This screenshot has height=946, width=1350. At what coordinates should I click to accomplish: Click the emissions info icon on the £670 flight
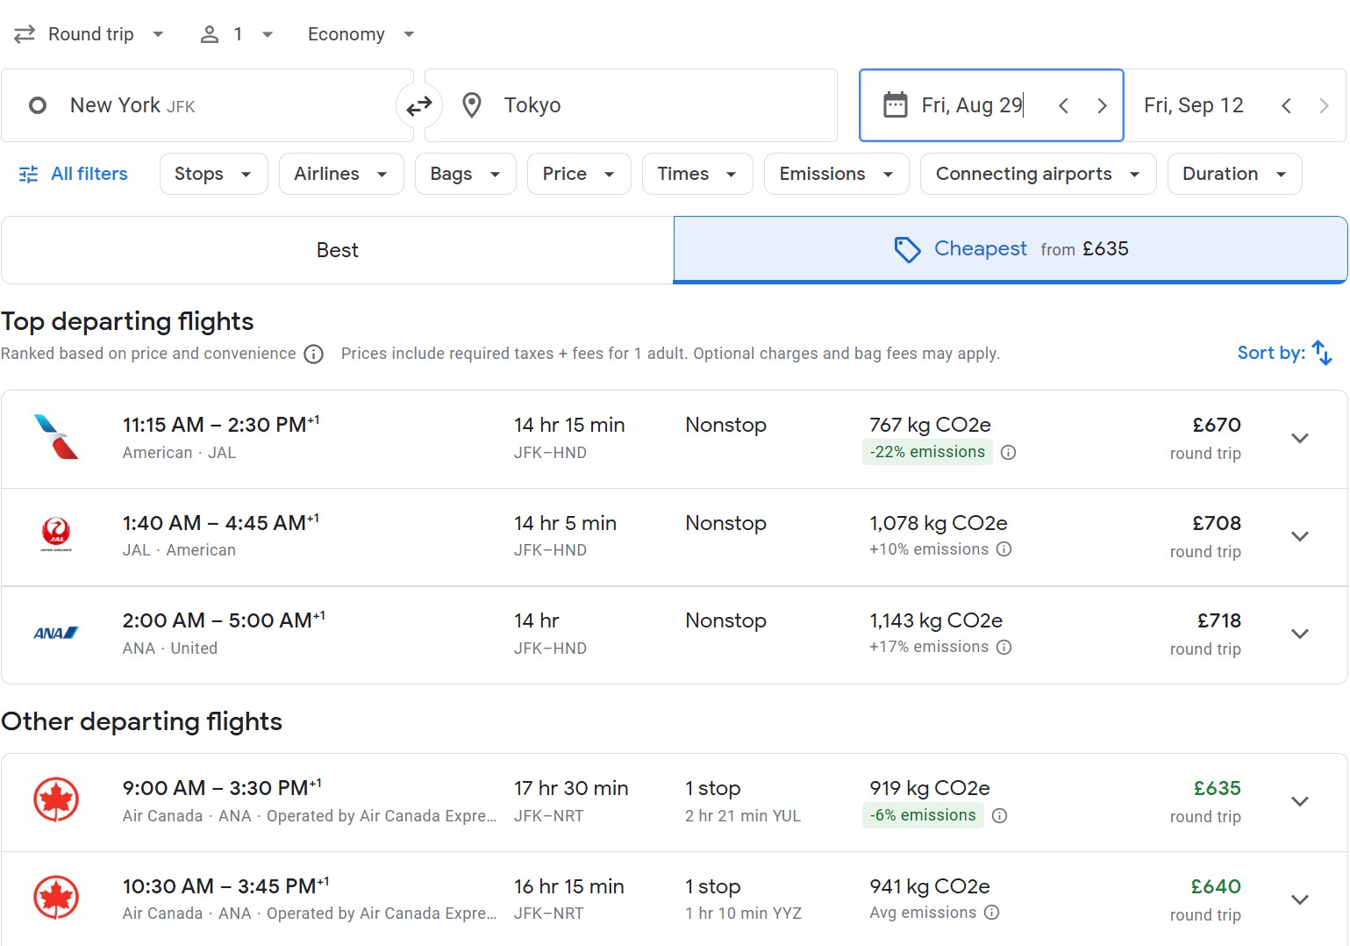(1008, 452)
